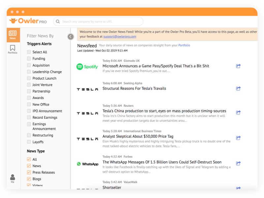
Task: Click the search magnifier icon
Action: pyautogui.click(x=58, y=21)
